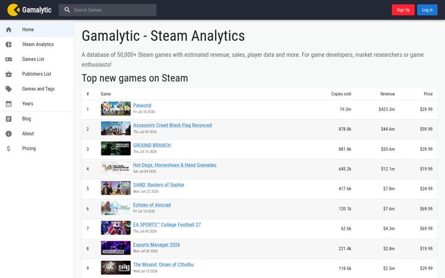Click the $44.6m revenue cell
445x278 pixels.
388,129
